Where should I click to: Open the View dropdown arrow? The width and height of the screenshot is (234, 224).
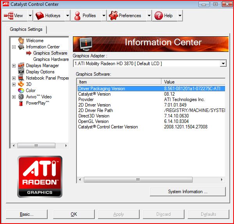point(30,16)
